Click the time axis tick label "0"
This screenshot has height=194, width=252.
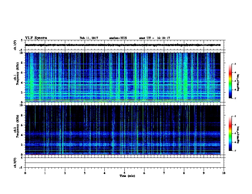click(x=25, y=173)
